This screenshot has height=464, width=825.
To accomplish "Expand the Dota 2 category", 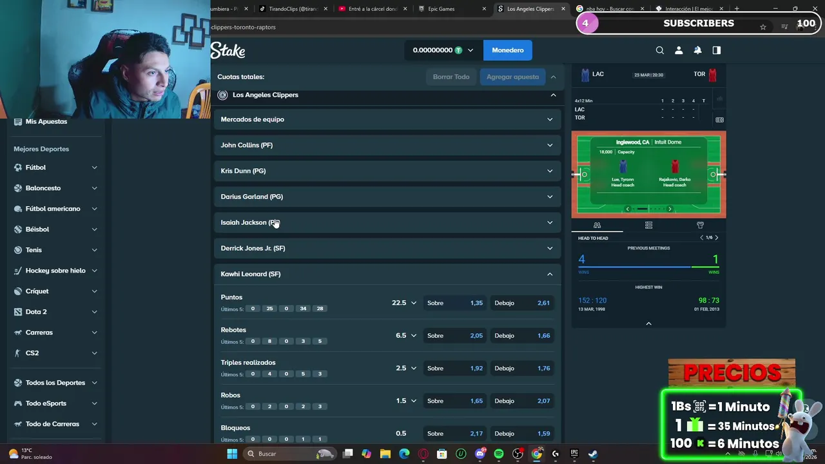I will pos(55,312).
